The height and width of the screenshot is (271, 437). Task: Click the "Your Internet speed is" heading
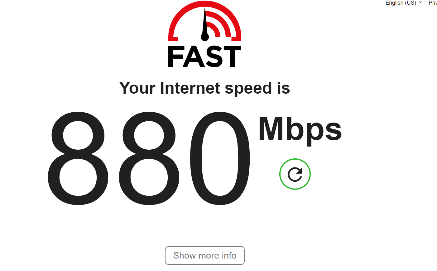click(x=204, y=88)
